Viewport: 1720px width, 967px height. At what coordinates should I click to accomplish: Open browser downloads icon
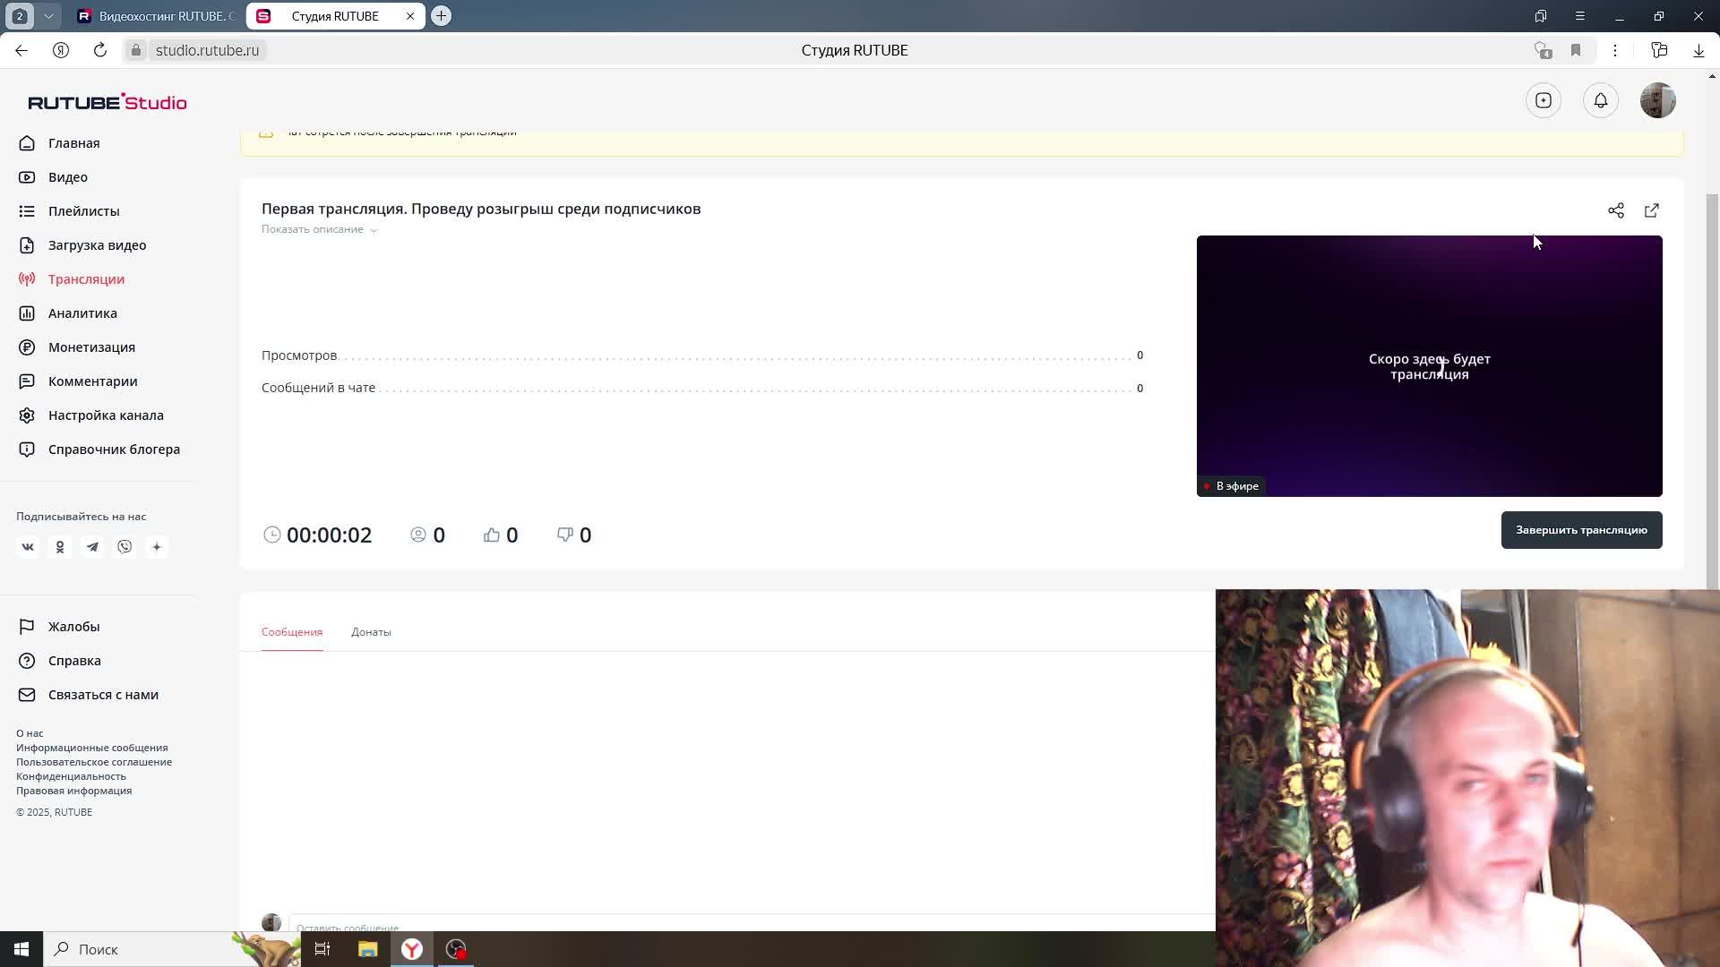[x=1698, y=50]
